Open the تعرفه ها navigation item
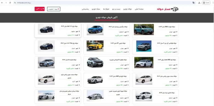Screen dimensions: 214x106 click(106, 9)
